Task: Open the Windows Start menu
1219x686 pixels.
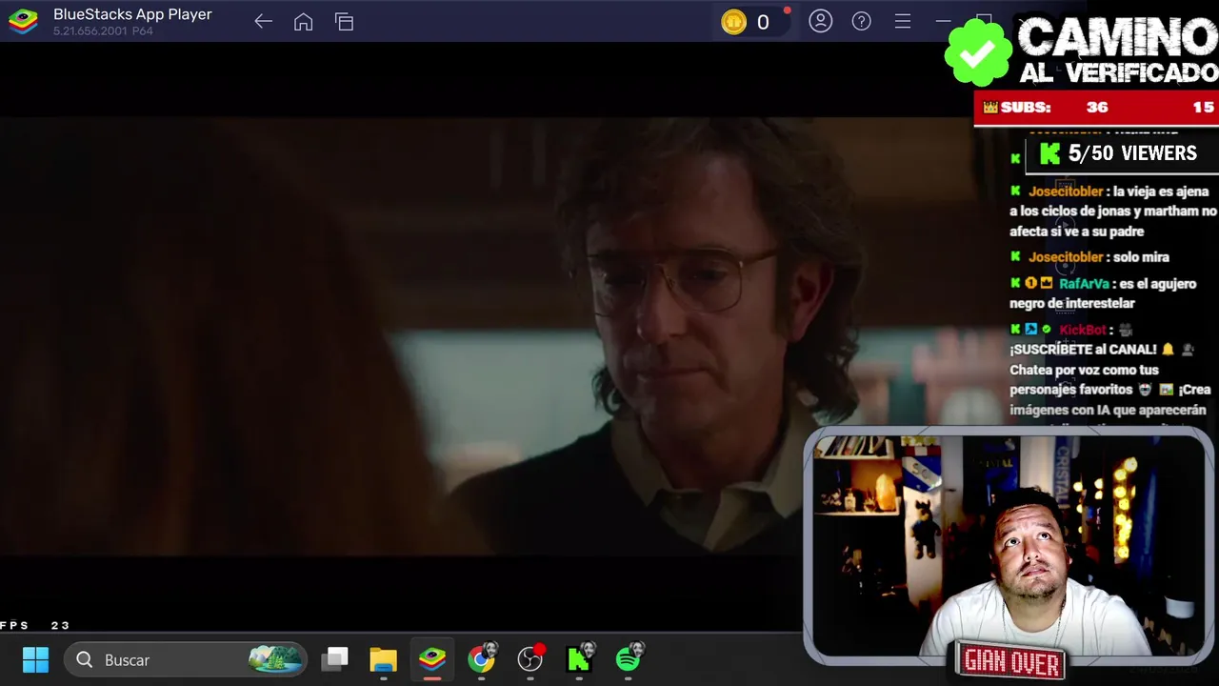Action: (35, 659)
